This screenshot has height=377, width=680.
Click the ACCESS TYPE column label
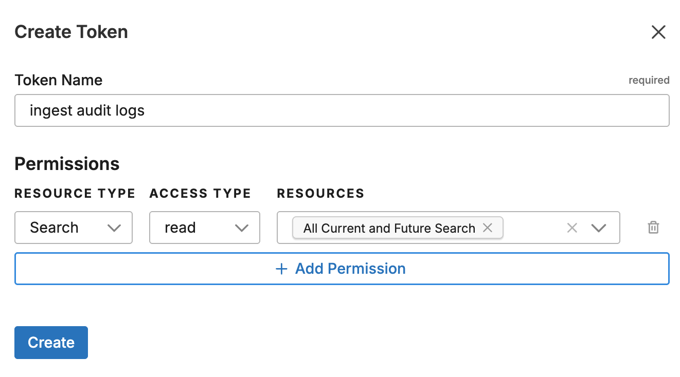tap(200, 194)
